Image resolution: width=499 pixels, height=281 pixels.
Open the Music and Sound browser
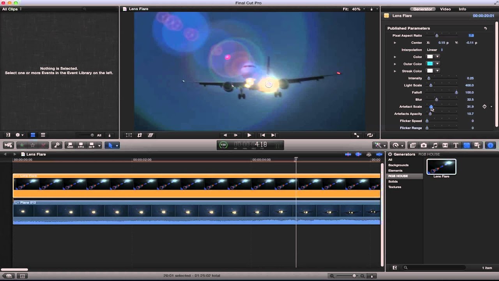435,145
